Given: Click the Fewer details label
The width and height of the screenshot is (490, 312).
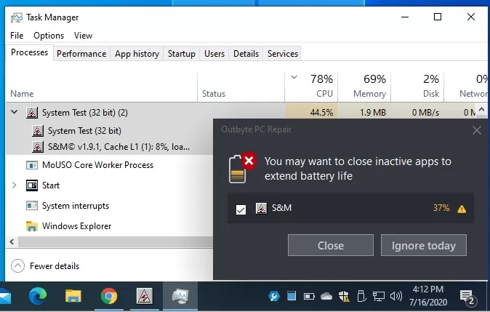Looking at the screenshot, I should point(55,266).
